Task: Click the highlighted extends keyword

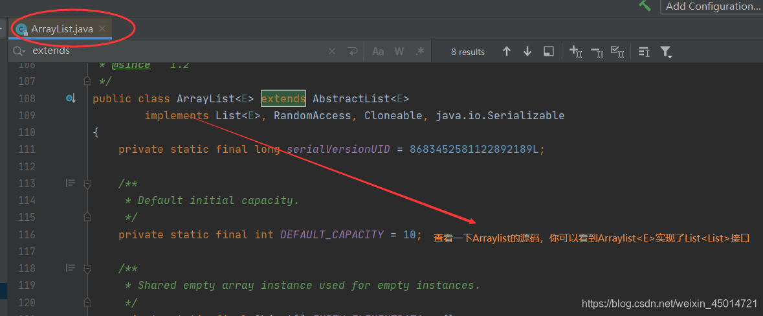Action: click(283, 99)
